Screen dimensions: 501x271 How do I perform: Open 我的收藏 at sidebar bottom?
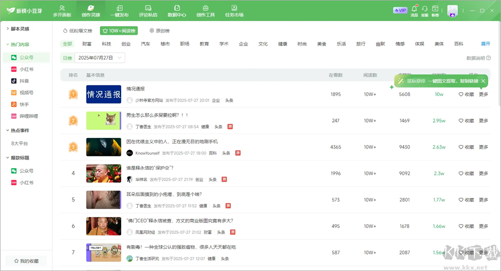[x=26, y=261]
